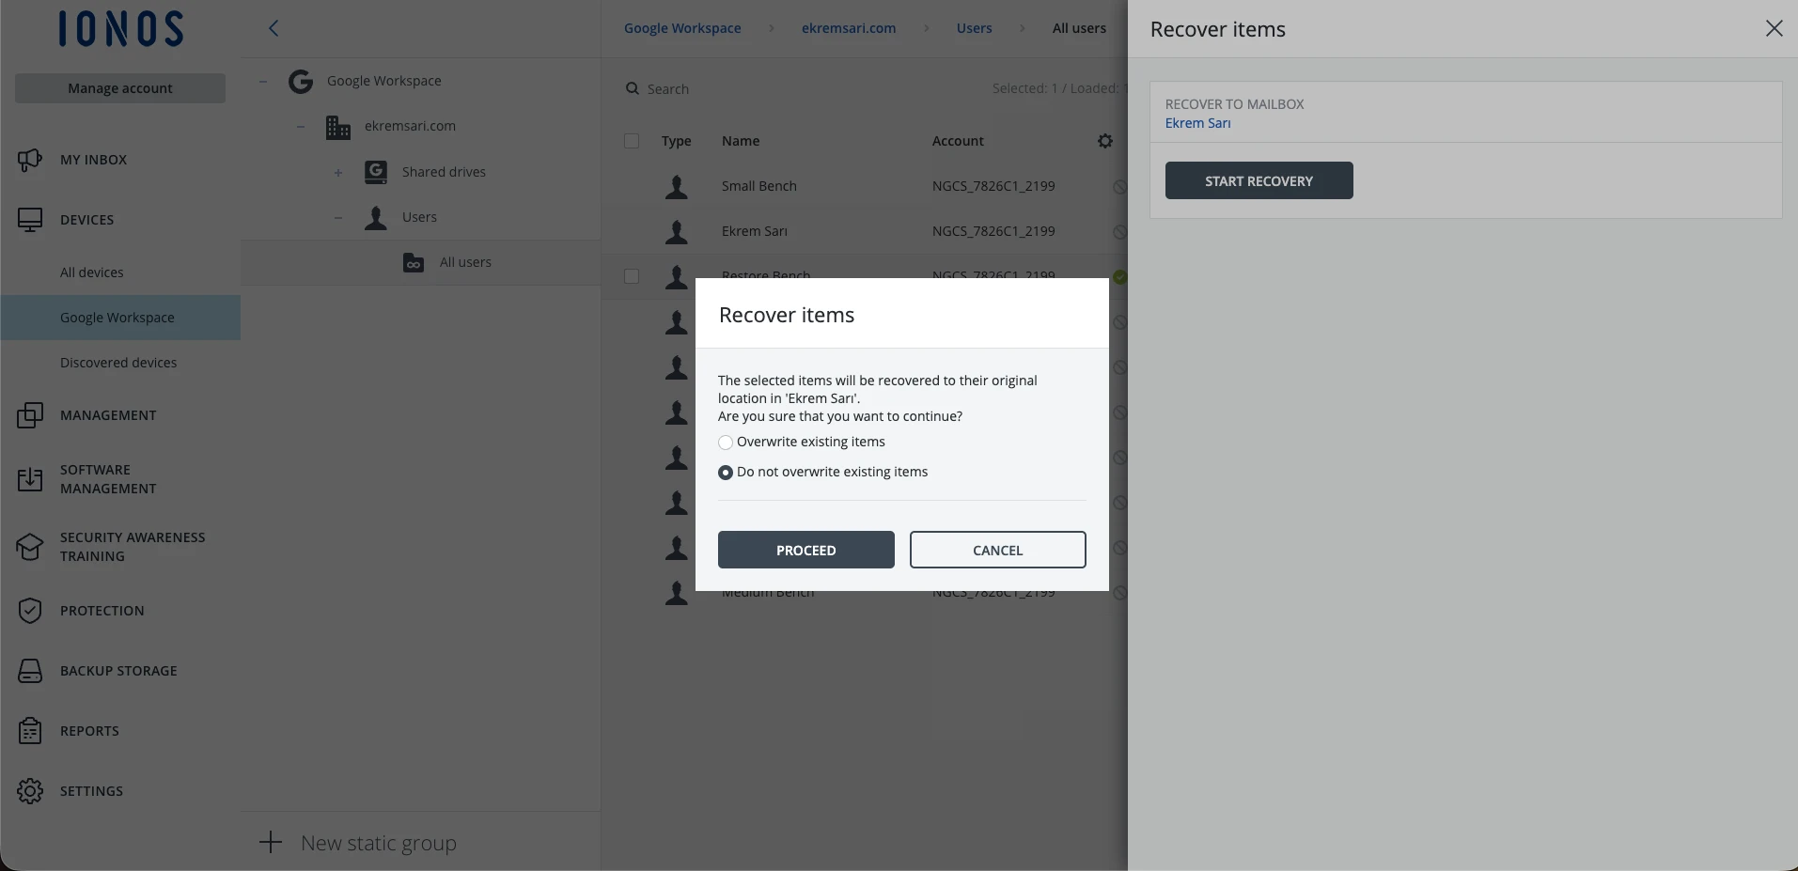Image resolution: width=1798 pixels, height=871 pixels.
Task: Expand the Shared drives tree node
Action: click(338, 172)
